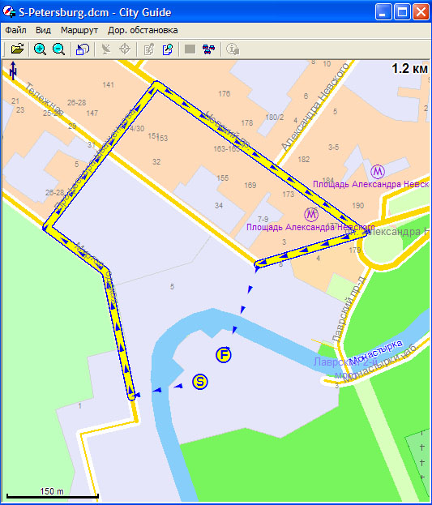This screenshot has height=505, width=432.
Task: Click the gray stop square icon
Action: (190, 49)
